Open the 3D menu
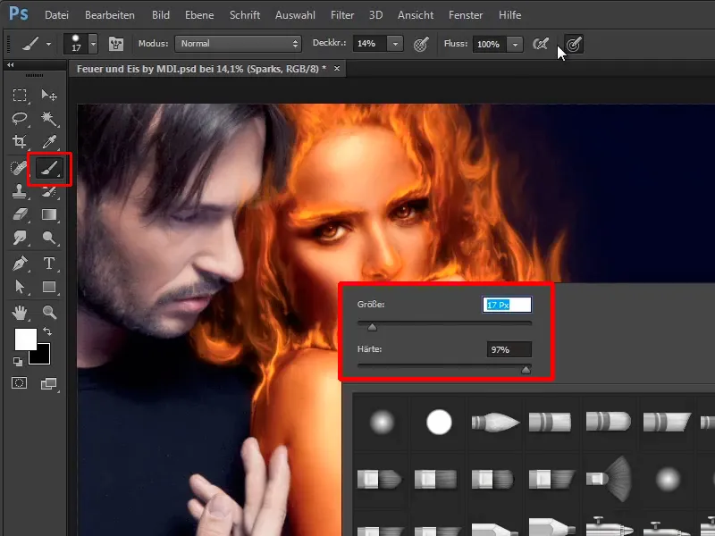Image resolution: width=715 pixels, height=536 pixels. click(375, 15)
